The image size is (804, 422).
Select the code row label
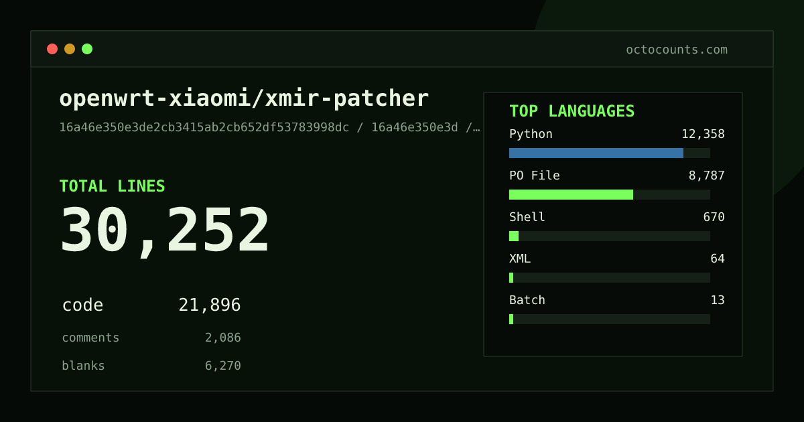tap(83, 305)
